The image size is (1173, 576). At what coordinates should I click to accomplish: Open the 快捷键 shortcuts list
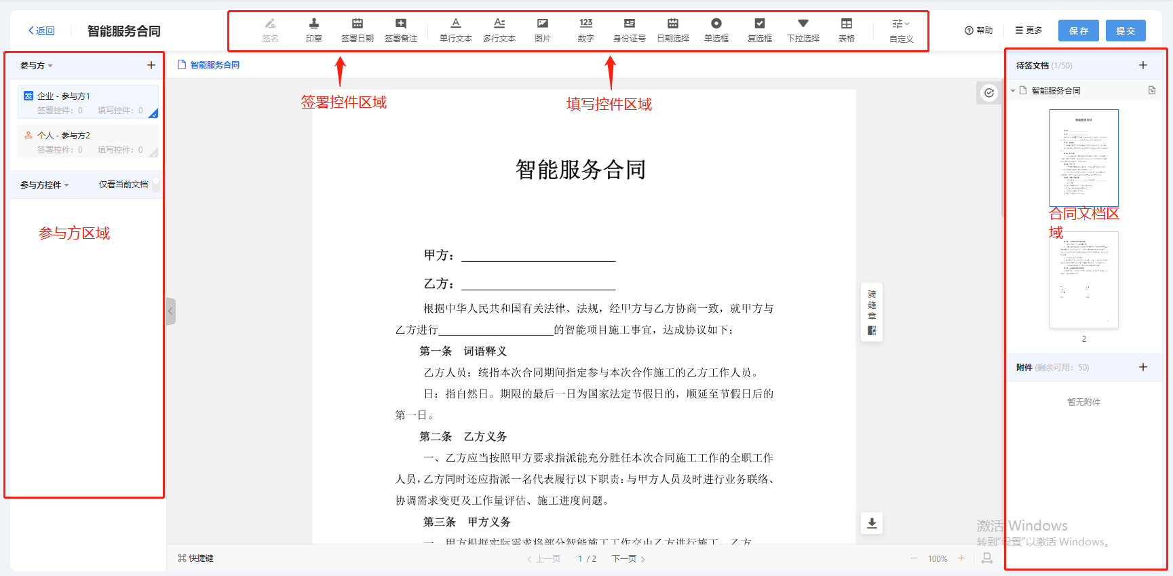click(x=195, y=558)
